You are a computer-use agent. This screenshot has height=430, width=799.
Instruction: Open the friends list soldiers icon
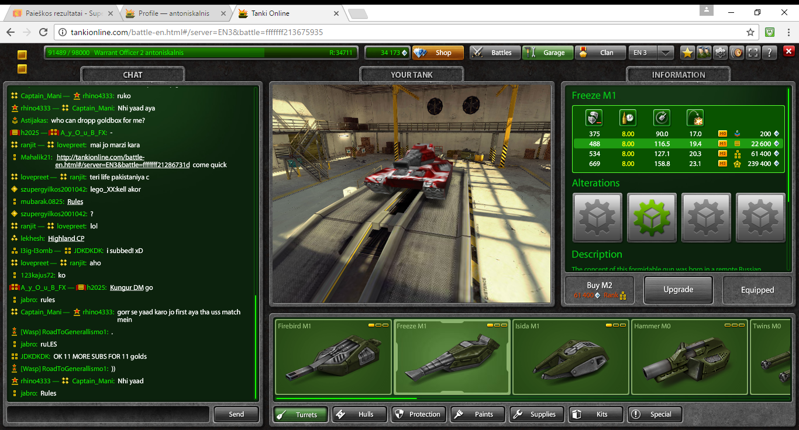[704, 53]
